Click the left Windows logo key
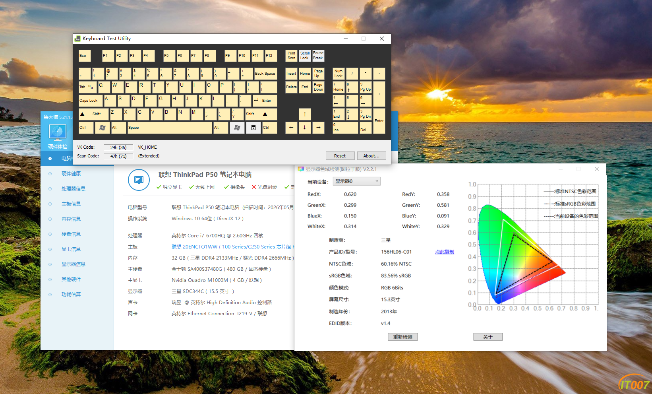 pos(103,128)
